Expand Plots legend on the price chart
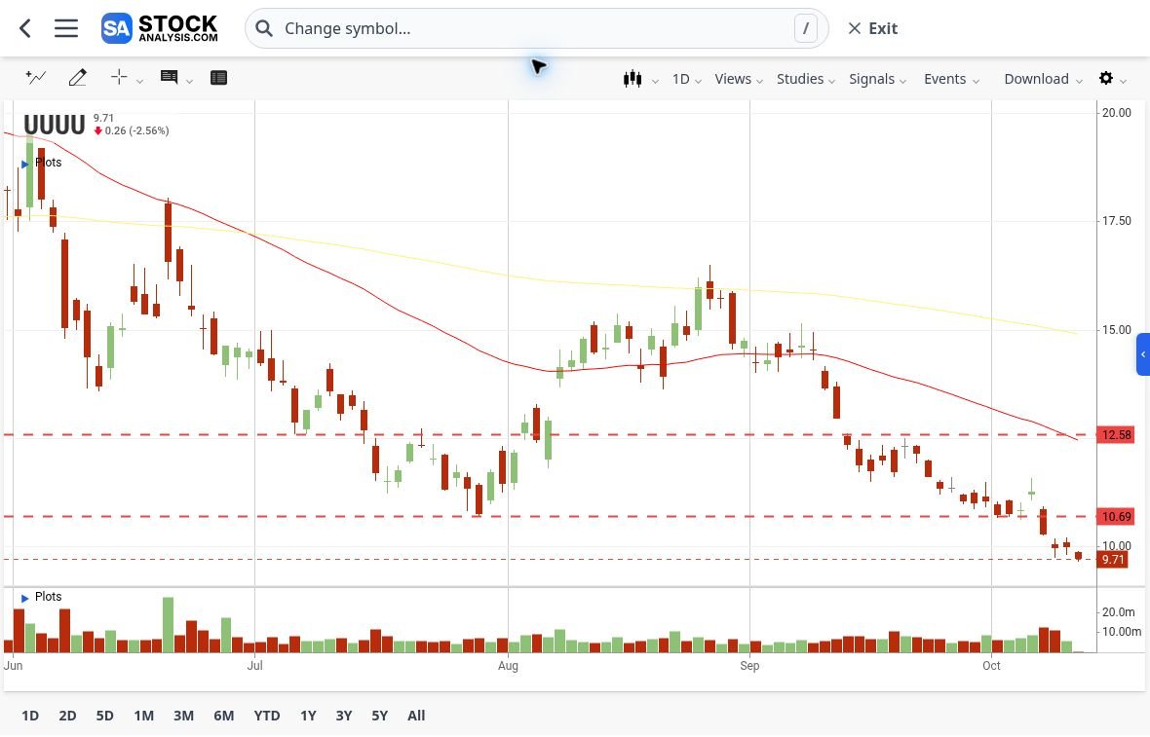This screenshot has height=737, width=1150. [x=42, y=163]
